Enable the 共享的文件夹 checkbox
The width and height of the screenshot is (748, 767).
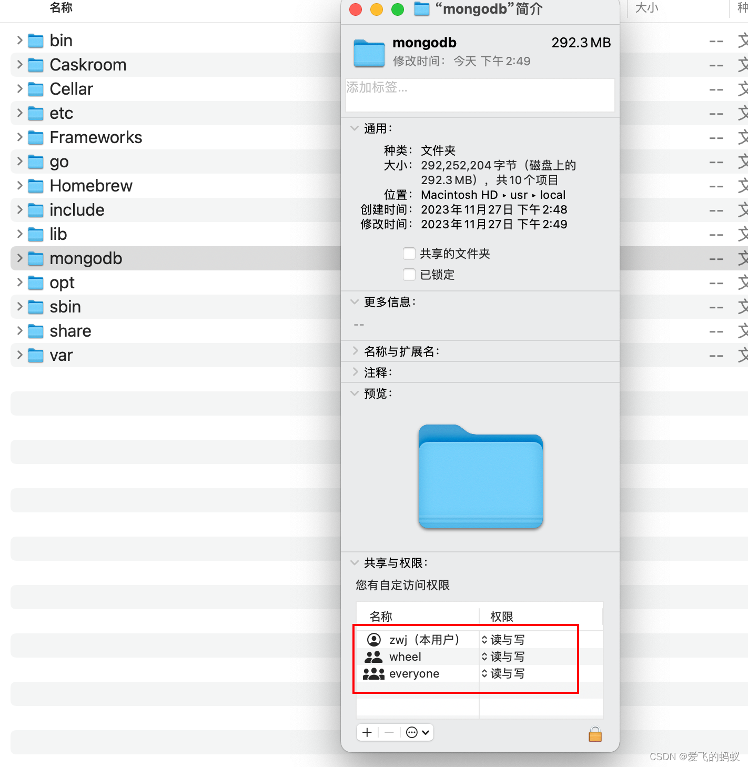pyautogui.click(x=409, y=254)
